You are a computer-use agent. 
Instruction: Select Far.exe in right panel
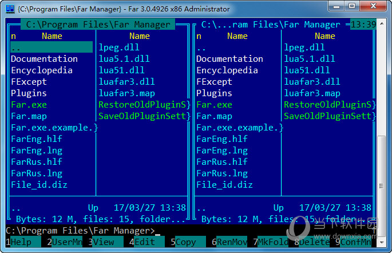[214, 105]
